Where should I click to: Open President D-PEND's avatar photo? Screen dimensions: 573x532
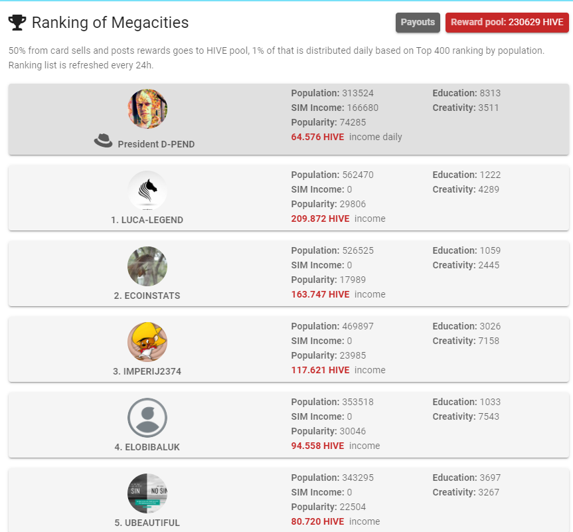click(x=147, y=109)
